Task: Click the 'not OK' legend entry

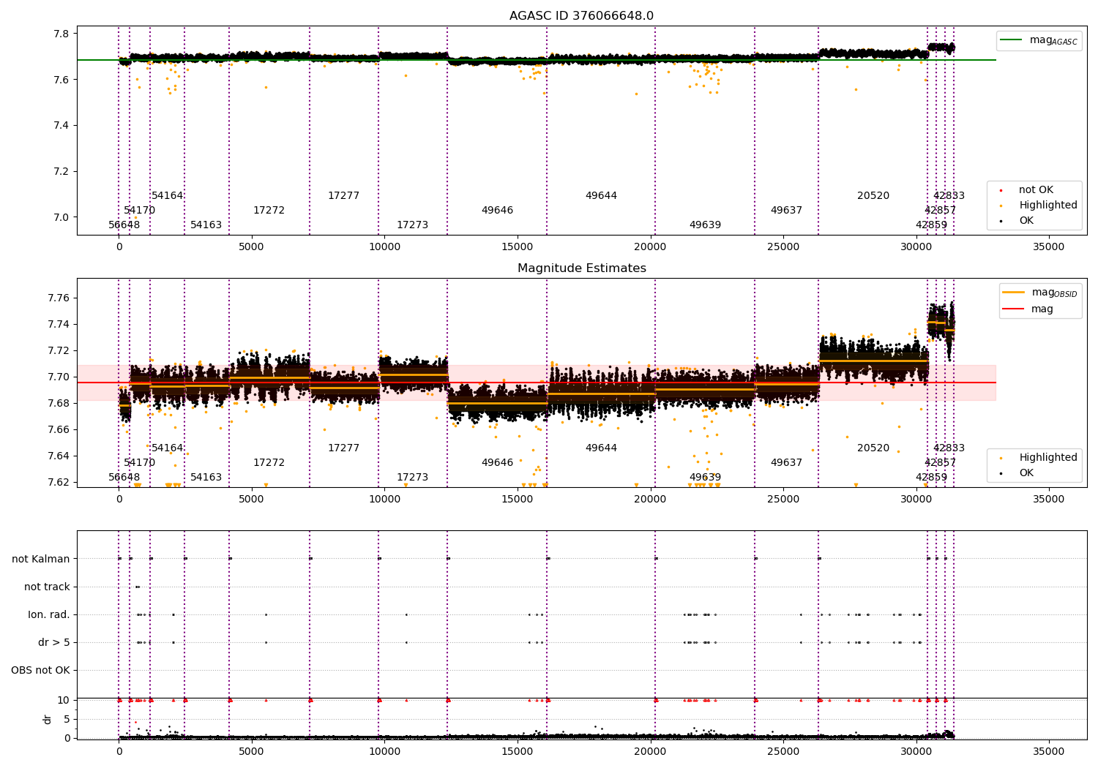Action: (1036, 190)
